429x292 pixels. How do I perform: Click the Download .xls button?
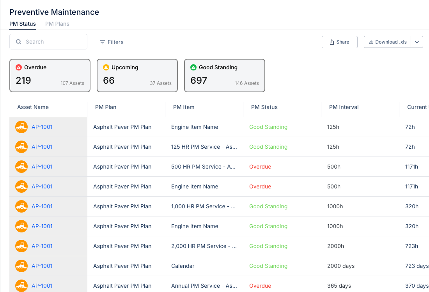tap(387, 42)
